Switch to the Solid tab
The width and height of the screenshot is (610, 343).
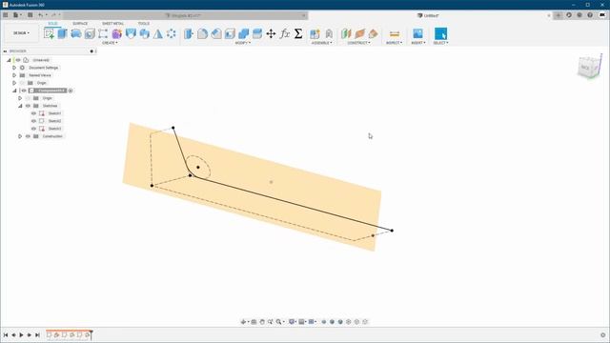coord(52,24)
